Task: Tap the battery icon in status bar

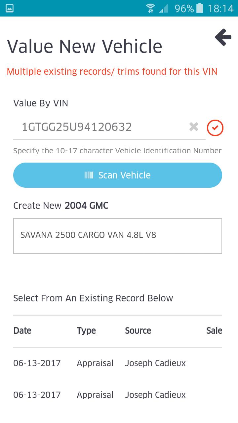Action: (x=200, y=8)
